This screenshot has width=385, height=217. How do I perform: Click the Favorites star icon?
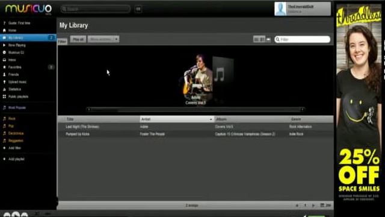pyautogui.click(x=4, y=67)
